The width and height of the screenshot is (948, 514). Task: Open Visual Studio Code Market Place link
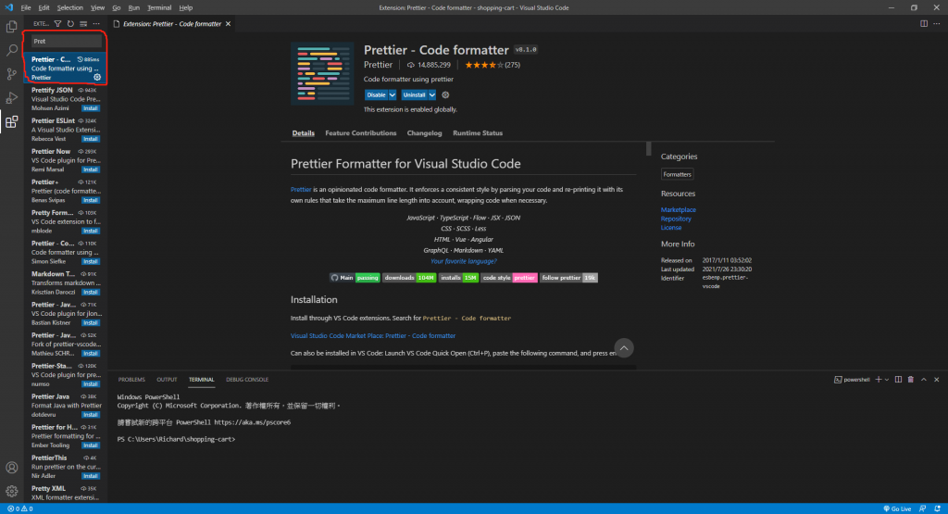point(373,335)
